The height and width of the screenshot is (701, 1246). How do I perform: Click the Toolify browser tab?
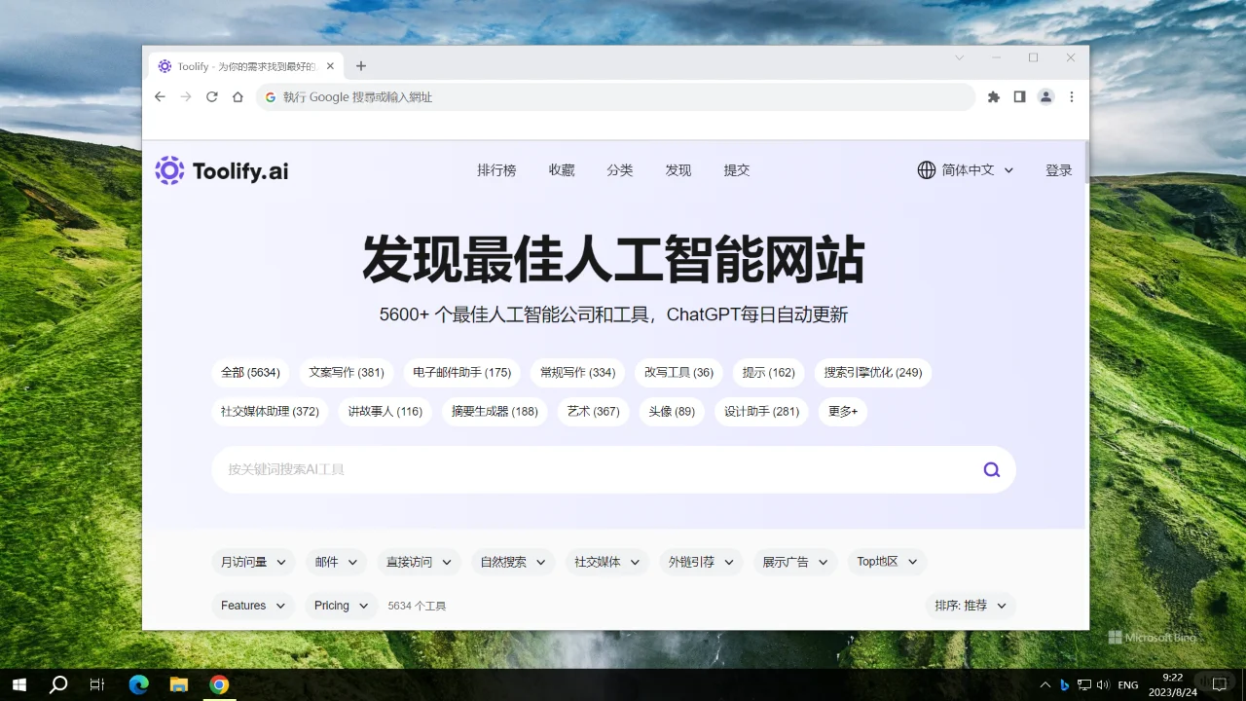click(241, 65)
